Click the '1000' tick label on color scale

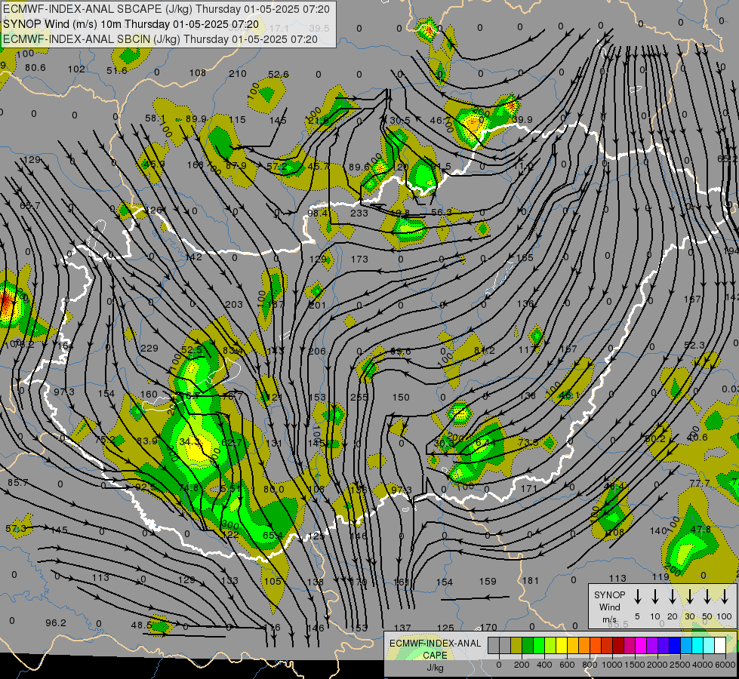(611, 665)
